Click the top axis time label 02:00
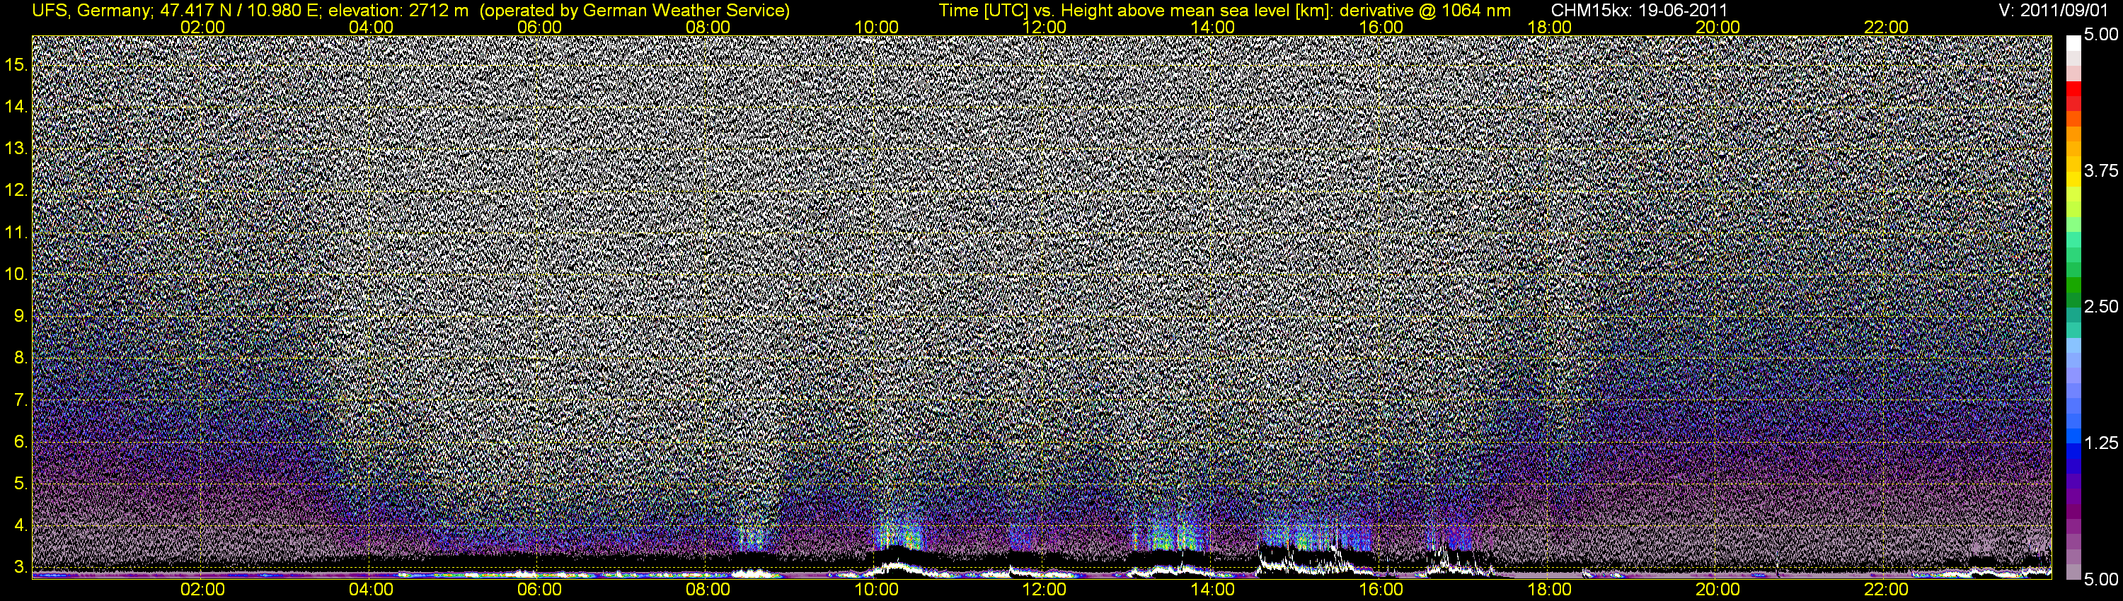Viewport: 2123px width, 601px height. click(202, 27)
